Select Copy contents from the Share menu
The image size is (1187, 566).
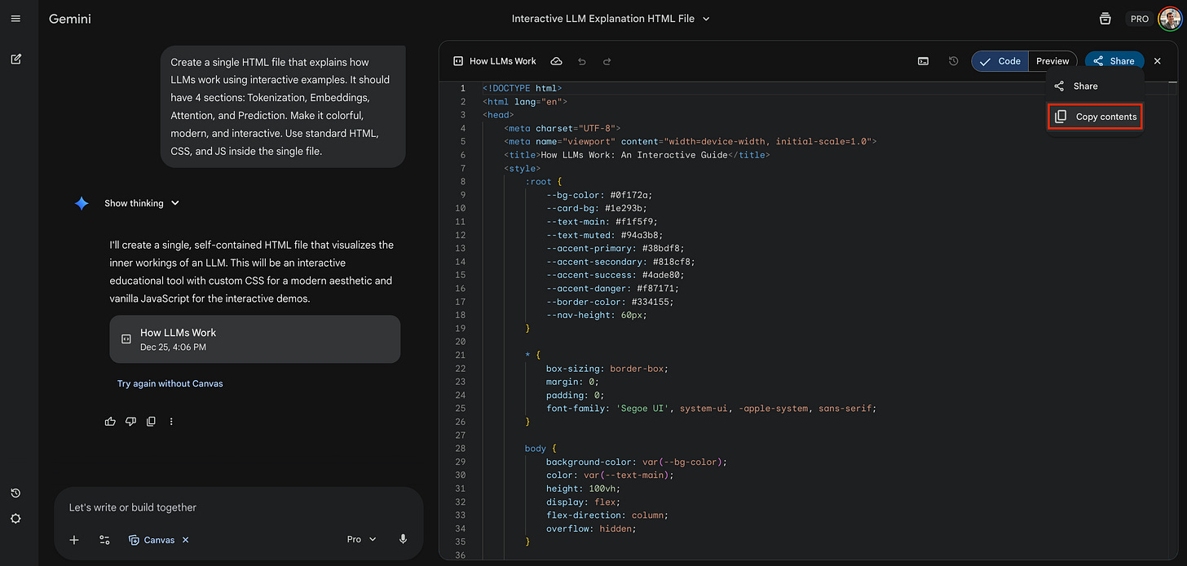click(1094, 116)
